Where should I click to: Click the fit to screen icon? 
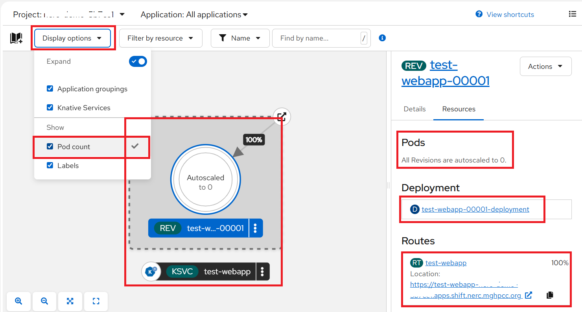coord(70,301)
